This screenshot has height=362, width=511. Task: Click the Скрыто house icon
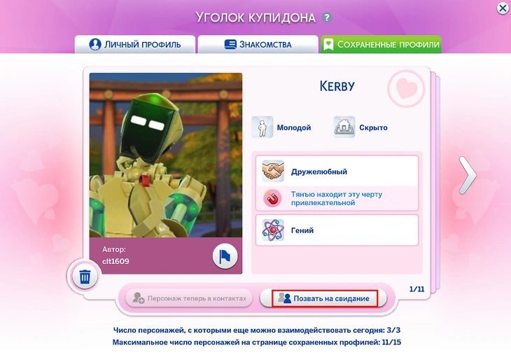[344, 127]
